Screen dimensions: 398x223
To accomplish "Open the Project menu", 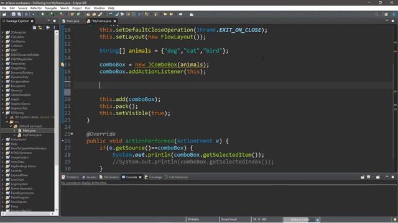I will pyautogui.click(x=77, y=8).
